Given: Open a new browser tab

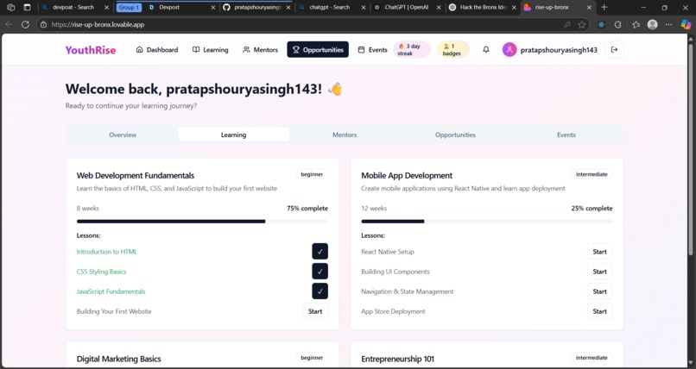Looking at the screenshot, I should pyautogui.click(x=604, y=8).
